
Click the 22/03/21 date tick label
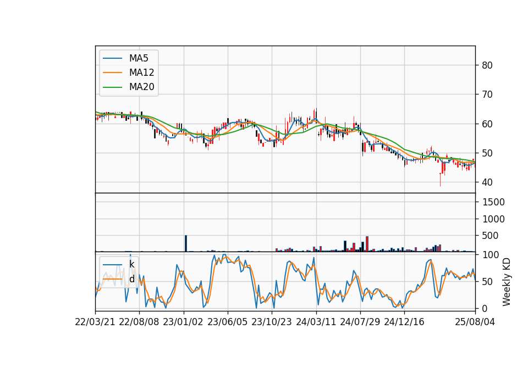95,322
